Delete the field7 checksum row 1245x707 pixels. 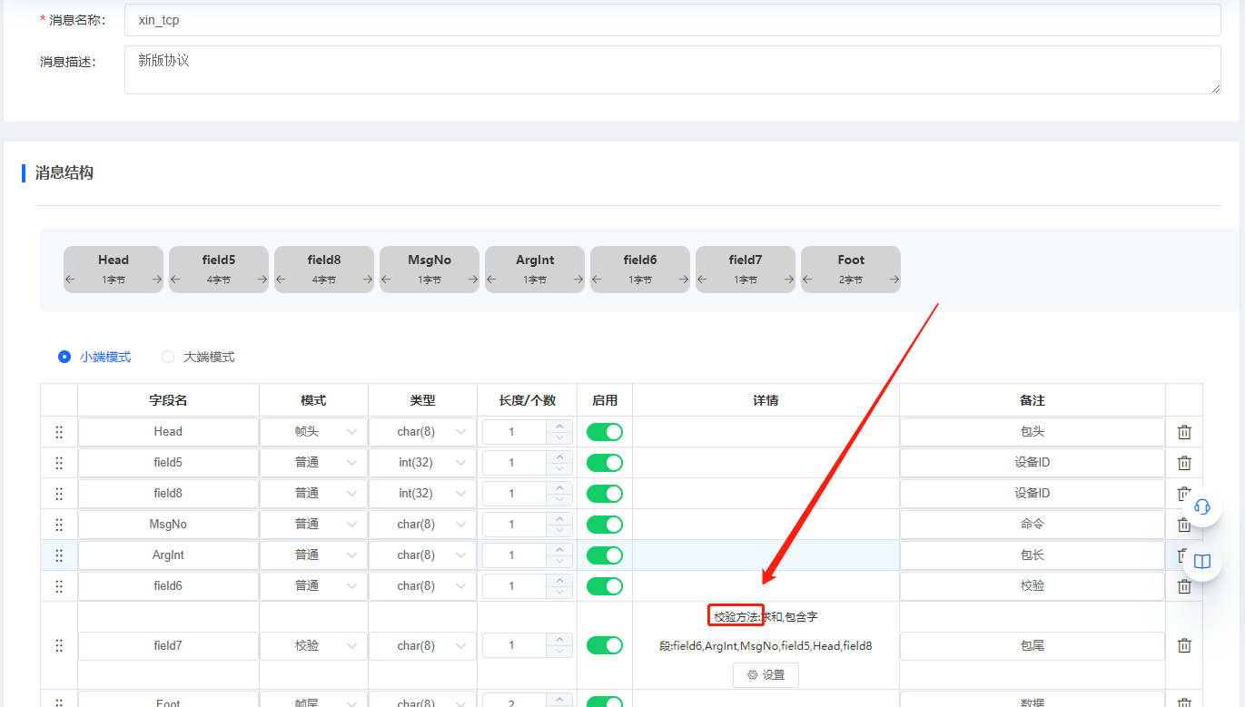click(1184, 645)
